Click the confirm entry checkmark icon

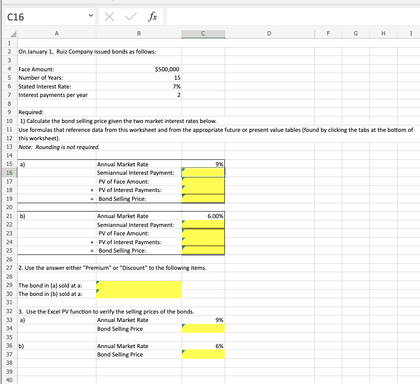tap(131, 17)
